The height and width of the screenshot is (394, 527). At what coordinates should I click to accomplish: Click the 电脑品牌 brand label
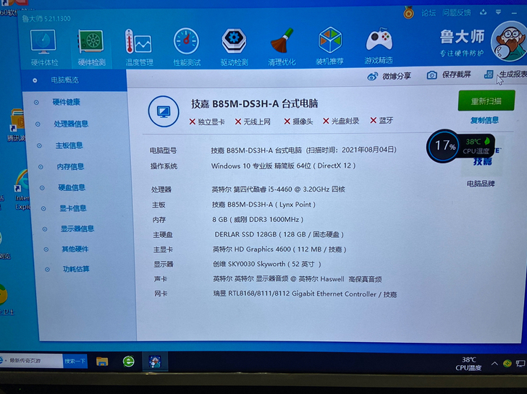coord(481,184)
